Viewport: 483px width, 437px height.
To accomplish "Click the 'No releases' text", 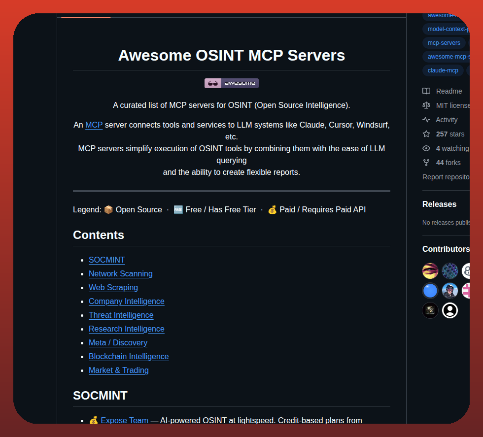I will click(446, 223).
